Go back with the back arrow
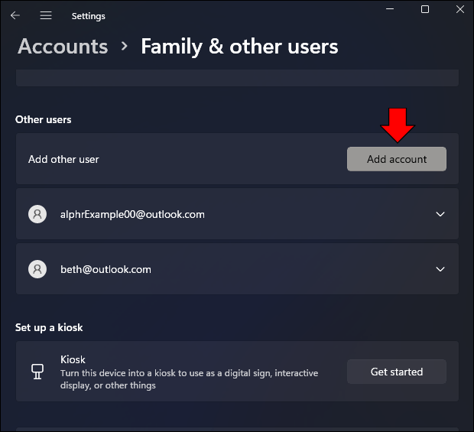474x432 pixels. point(15,15)
